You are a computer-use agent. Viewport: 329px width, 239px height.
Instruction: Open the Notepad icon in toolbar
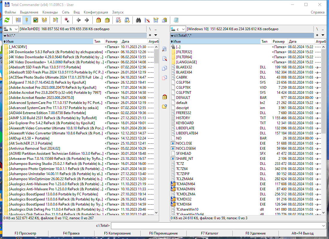click(176, 20)
